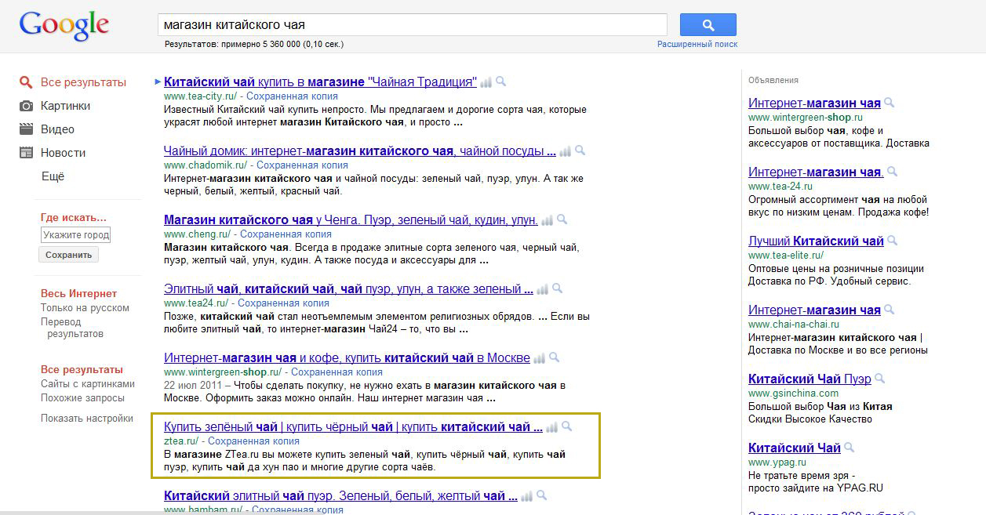Click the Google logo
Image resolution: width=986 pixels, height=515 pixels.
pyautogui.click(x=64, y=26)
